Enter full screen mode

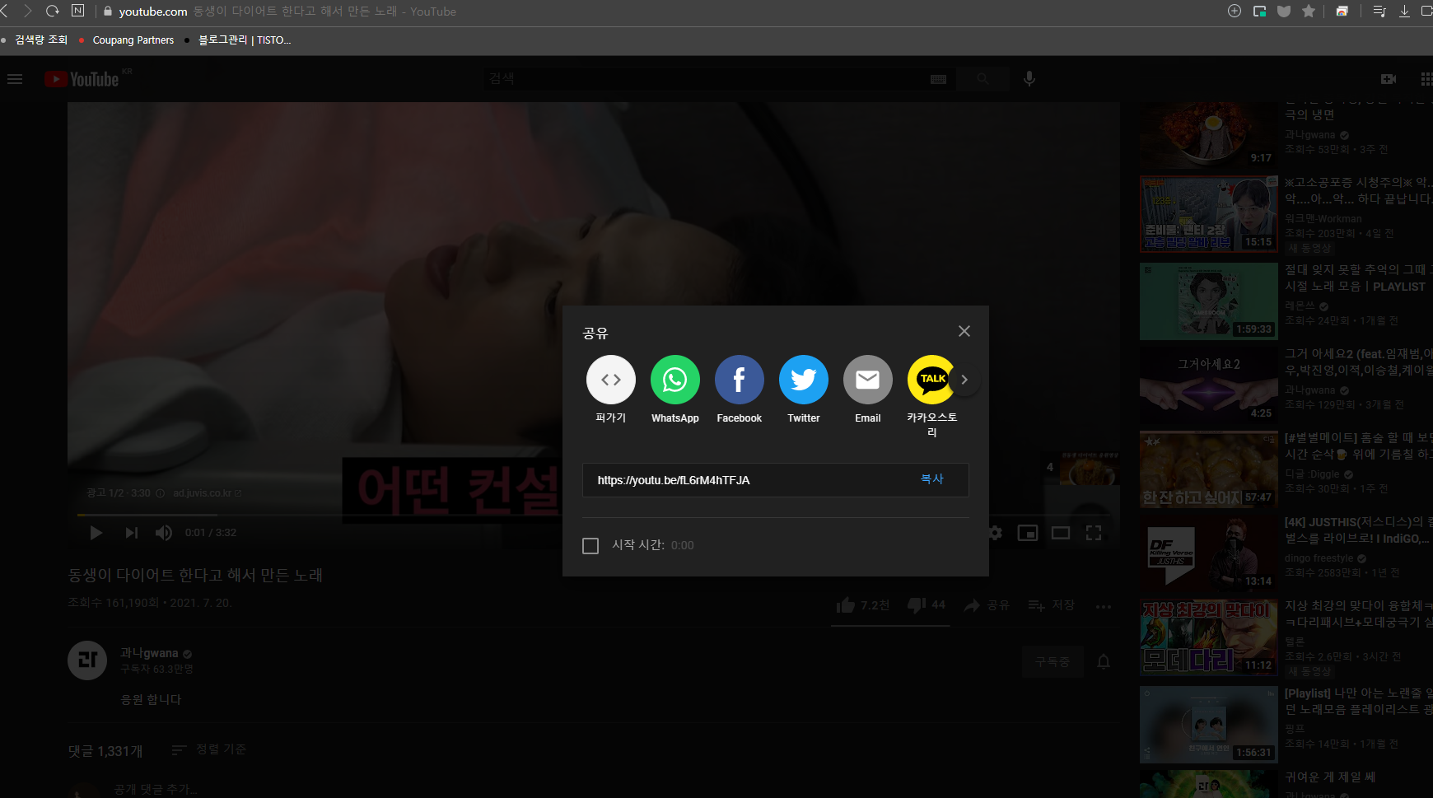(x=1094, y=533)
